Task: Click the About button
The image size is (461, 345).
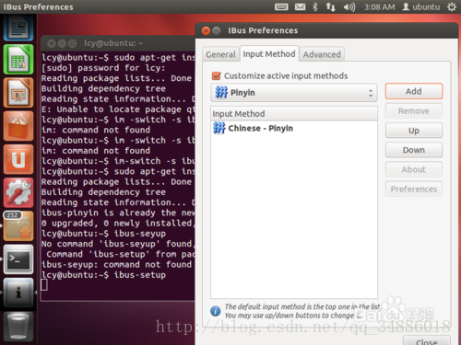Action: pos(414,169)
